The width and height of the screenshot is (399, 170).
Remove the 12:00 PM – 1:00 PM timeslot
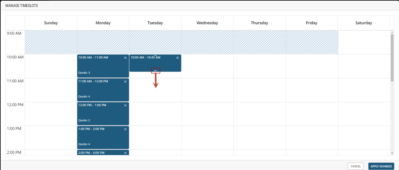[x=125, y=105]
